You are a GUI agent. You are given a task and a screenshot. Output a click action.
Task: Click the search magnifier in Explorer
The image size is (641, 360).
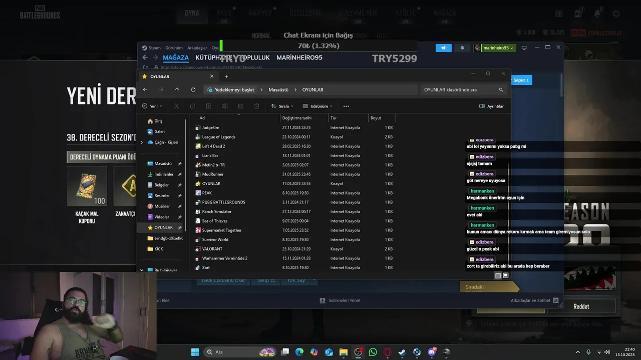pos(501,89)
